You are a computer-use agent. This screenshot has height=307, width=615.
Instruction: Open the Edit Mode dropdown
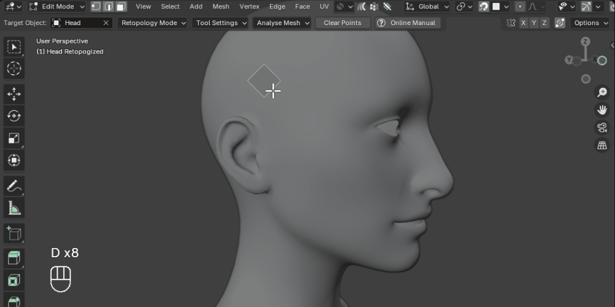[57, 7]
